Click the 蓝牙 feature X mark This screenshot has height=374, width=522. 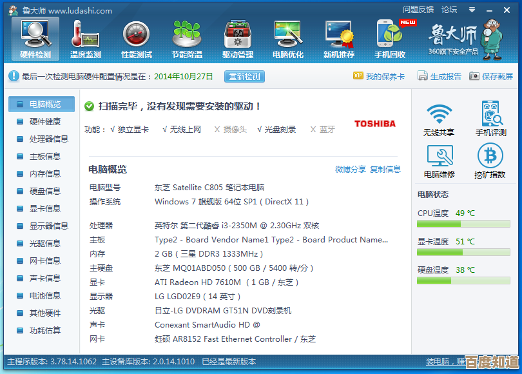point(313,130)
